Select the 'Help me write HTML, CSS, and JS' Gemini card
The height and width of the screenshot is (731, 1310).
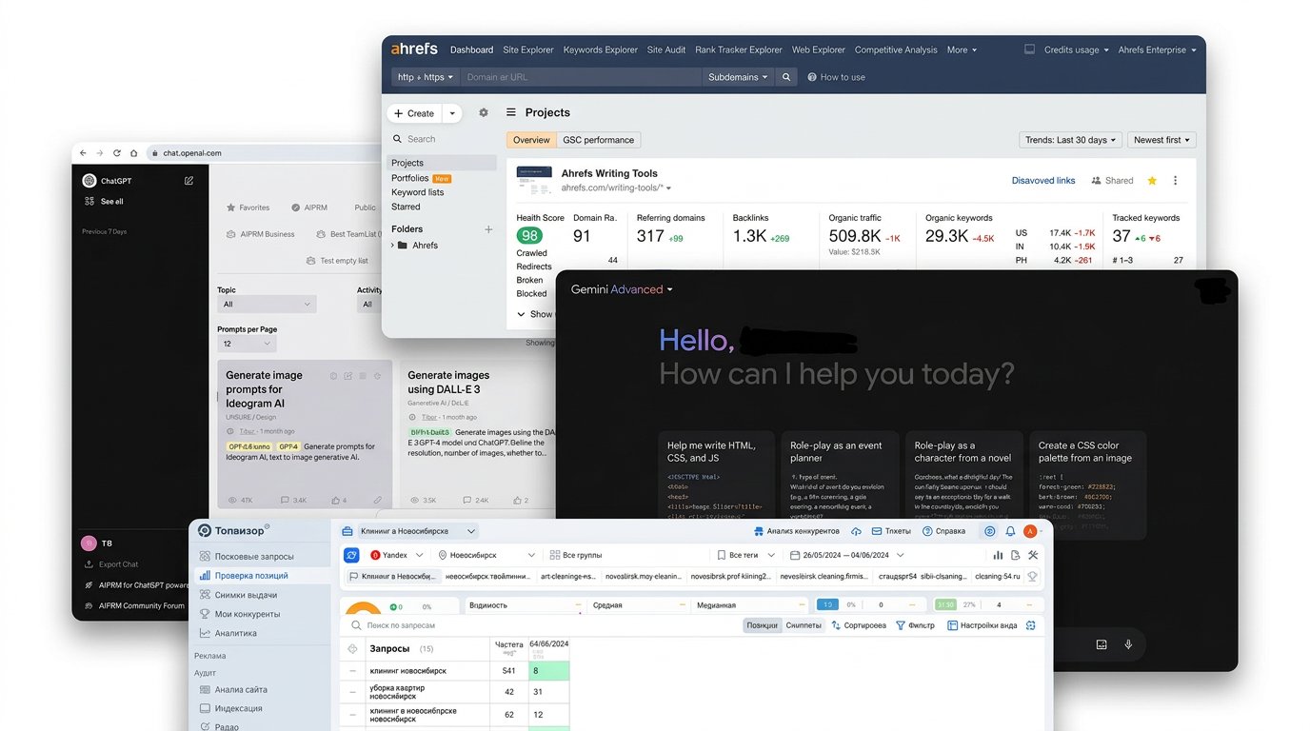[718, 476]
